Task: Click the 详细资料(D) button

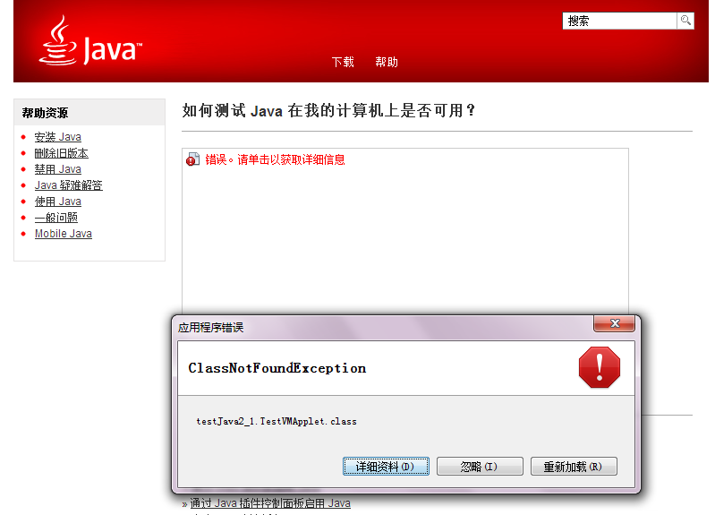Action: [x=386, y=466]
